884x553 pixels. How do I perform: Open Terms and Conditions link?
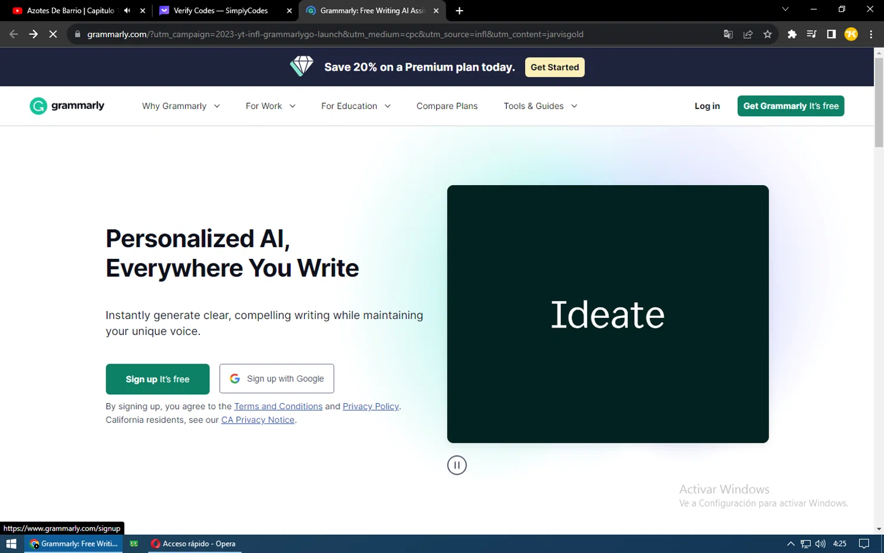[x=278, y=406]
